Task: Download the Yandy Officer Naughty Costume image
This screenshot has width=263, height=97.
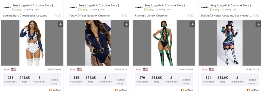Action: (x=126, y=24)
